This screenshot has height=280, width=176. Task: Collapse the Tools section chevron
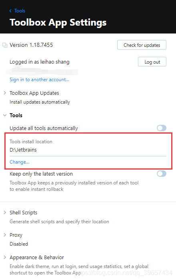tap(5, 115)
